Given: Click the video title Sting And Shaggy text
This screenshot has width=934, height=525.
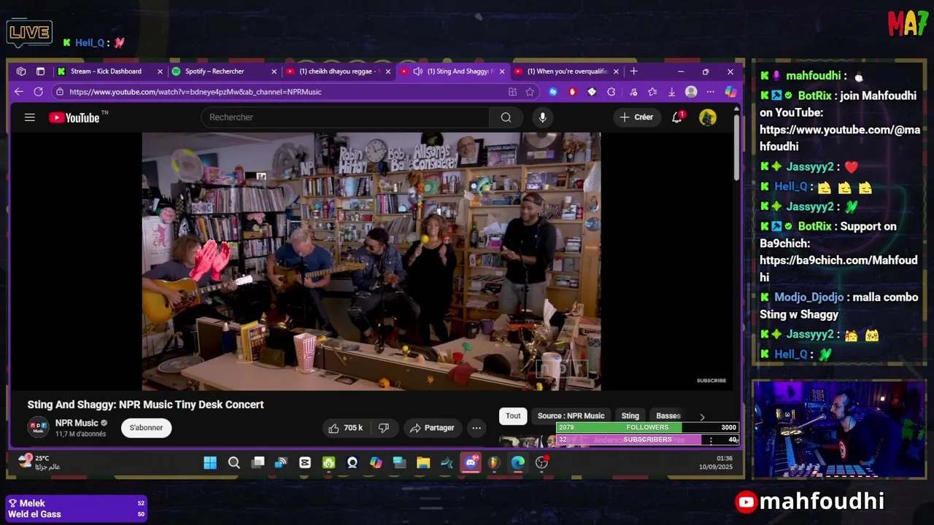Looking at the screenshot, I should (x=145, y=405).
